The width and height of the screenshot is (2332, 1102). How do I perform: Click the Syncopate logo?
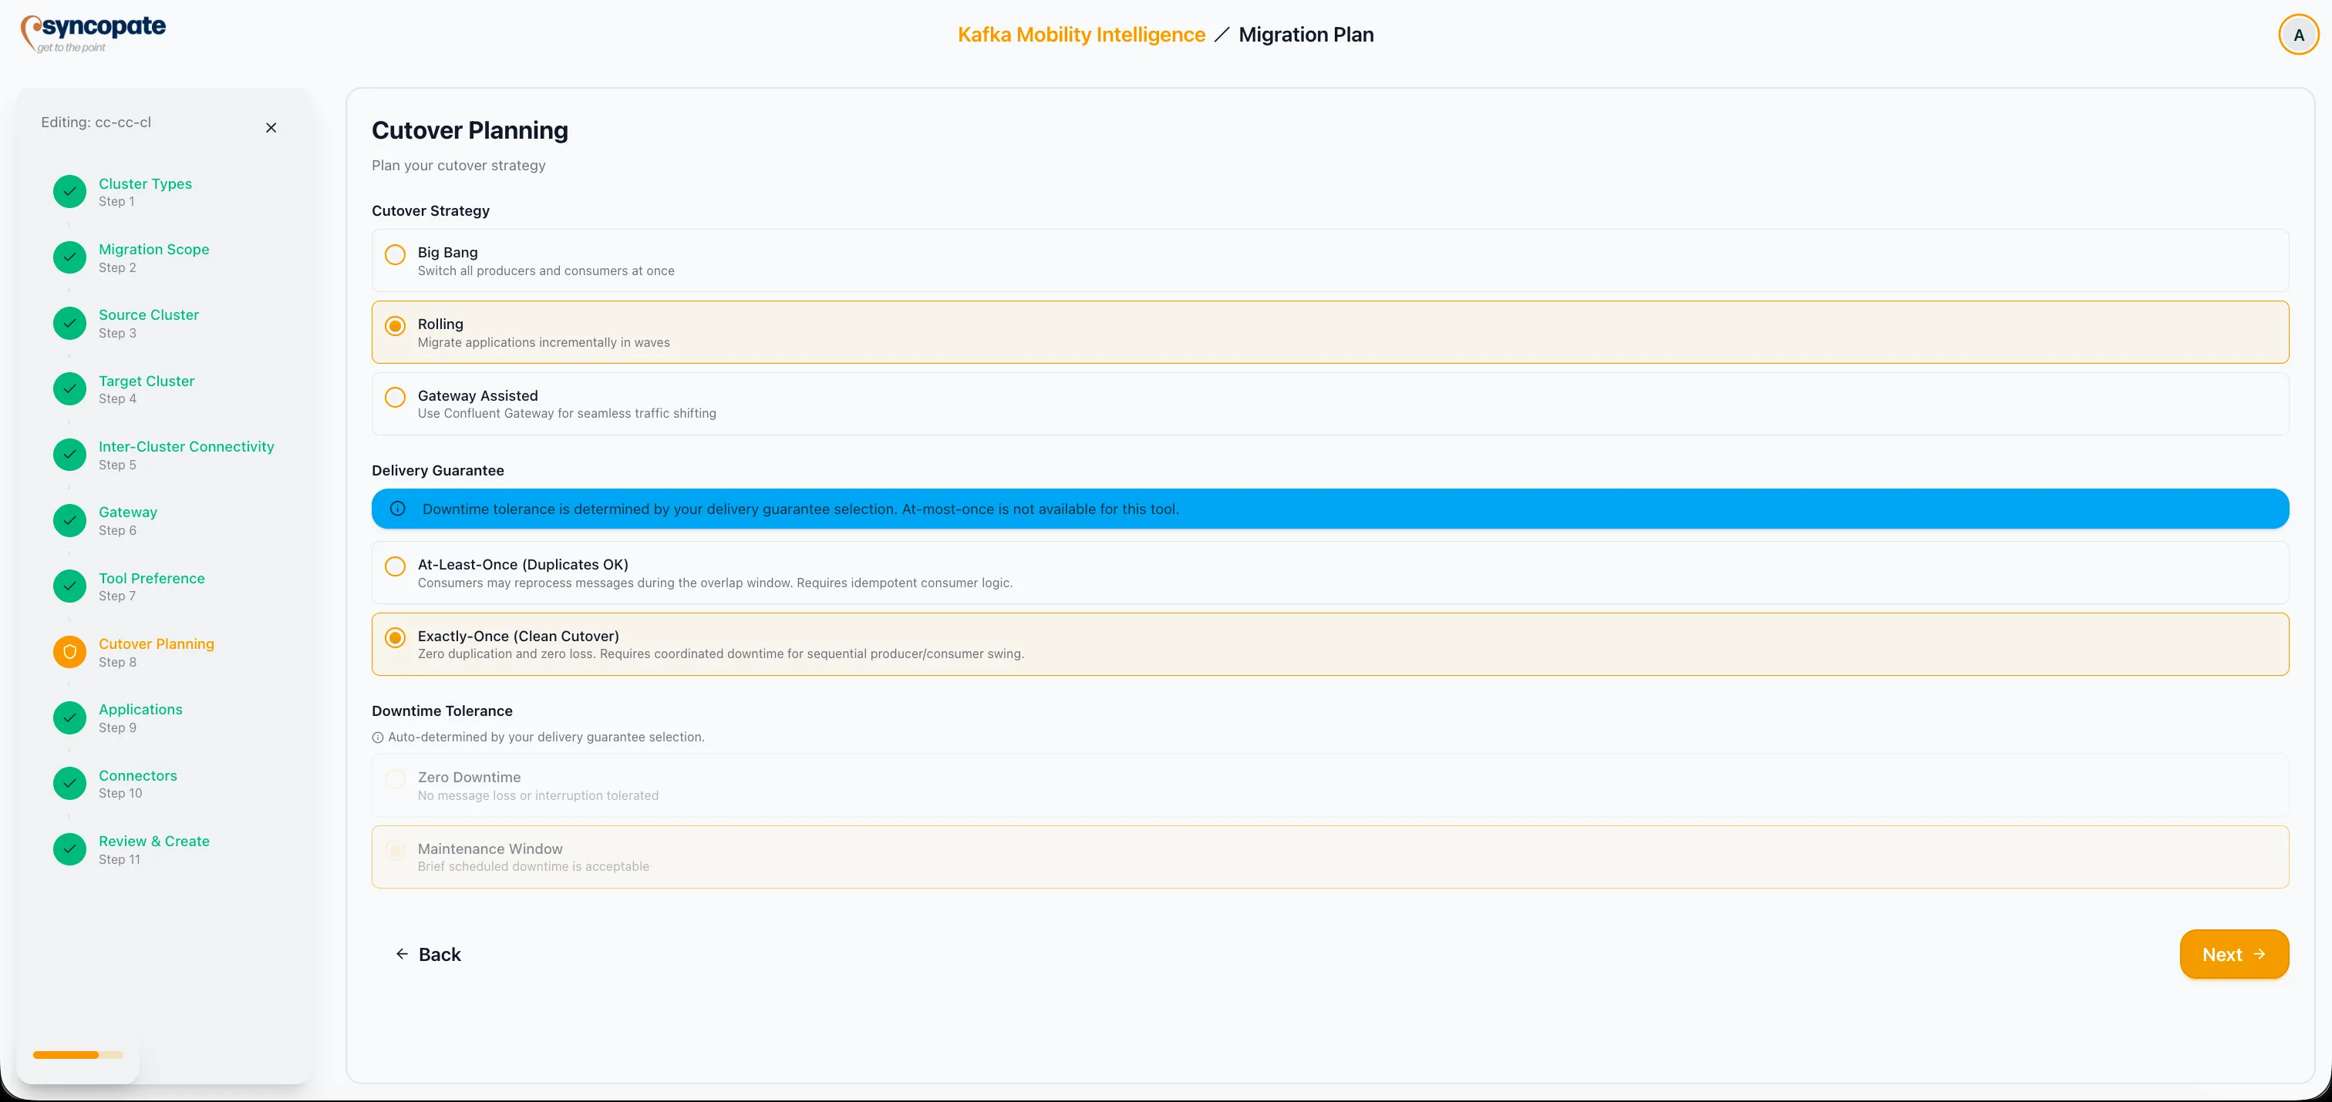click(93, 33)
